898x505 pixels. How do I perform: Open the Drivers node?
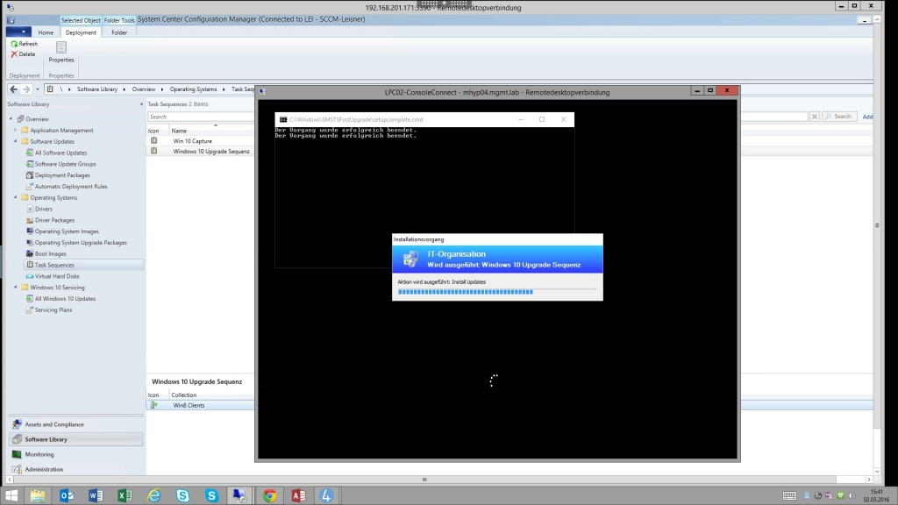coord(44,209)
